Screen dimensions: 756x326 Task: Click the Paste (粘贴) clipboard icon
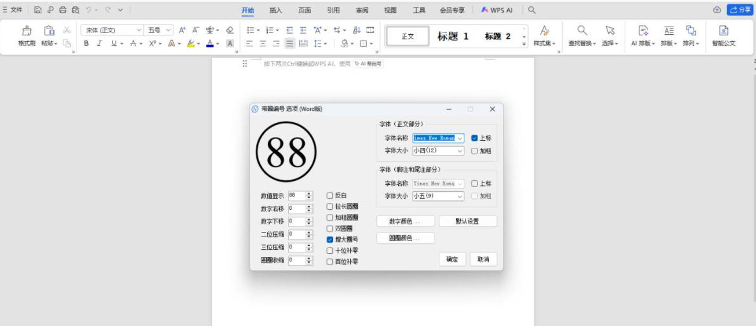click(49, 31)
